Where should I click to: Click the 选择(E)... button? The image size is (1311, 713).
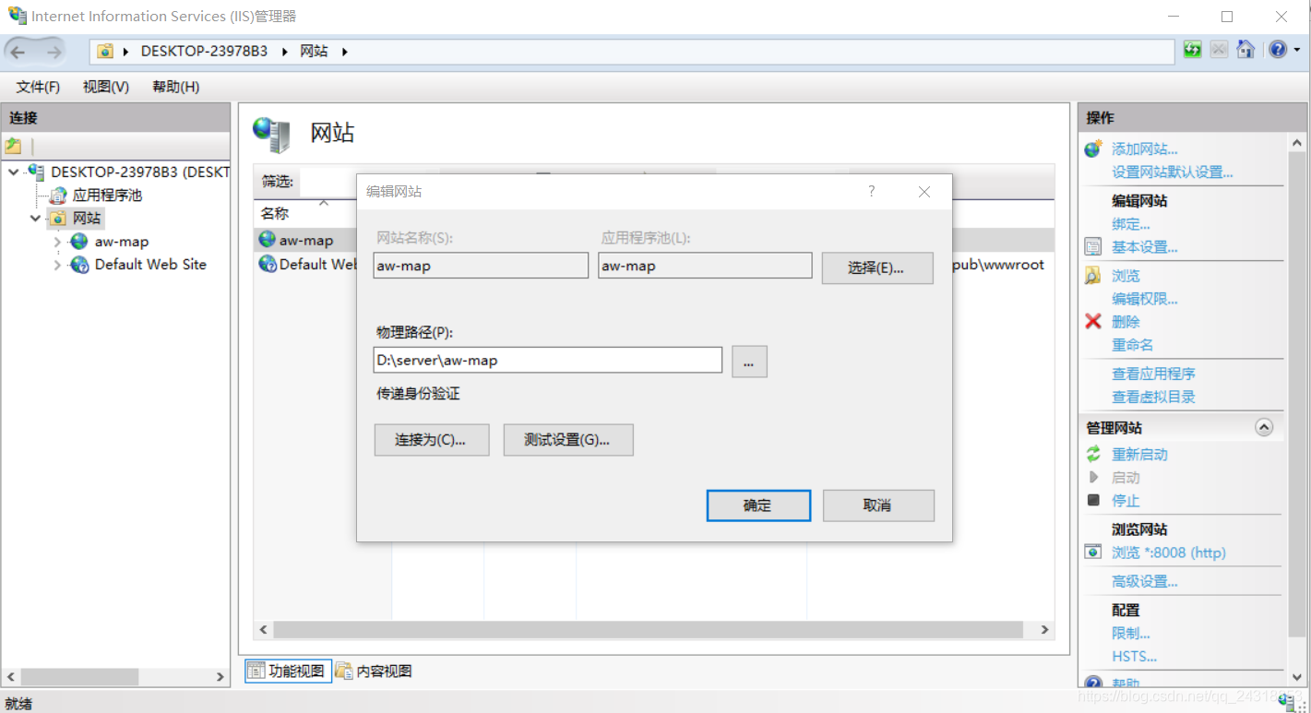click(x=877, y=267)
